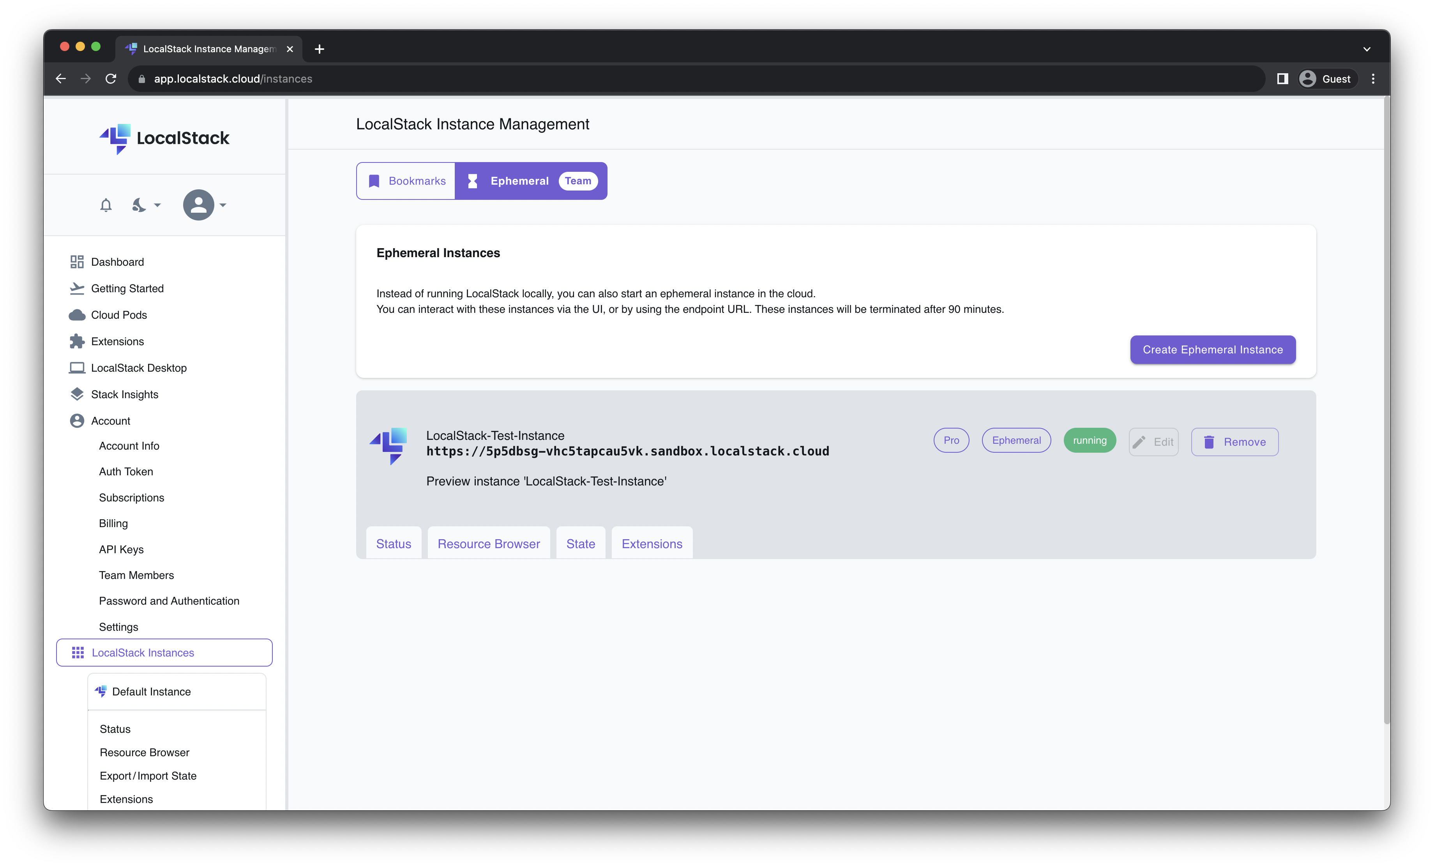Viewport: 1434px width, 868px height.
Task: Open LocalStack Desktop via its monitor icon
Action: click(77, 368)
